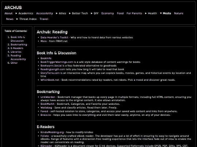Jump to E-Readers in table of contents
The image size is (197, 147).
(x=17, y=48)
